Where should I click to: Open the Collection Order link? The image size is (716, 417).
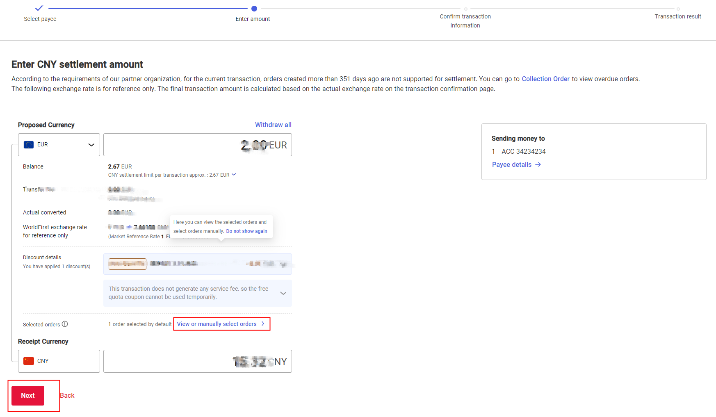pos(545,79)
